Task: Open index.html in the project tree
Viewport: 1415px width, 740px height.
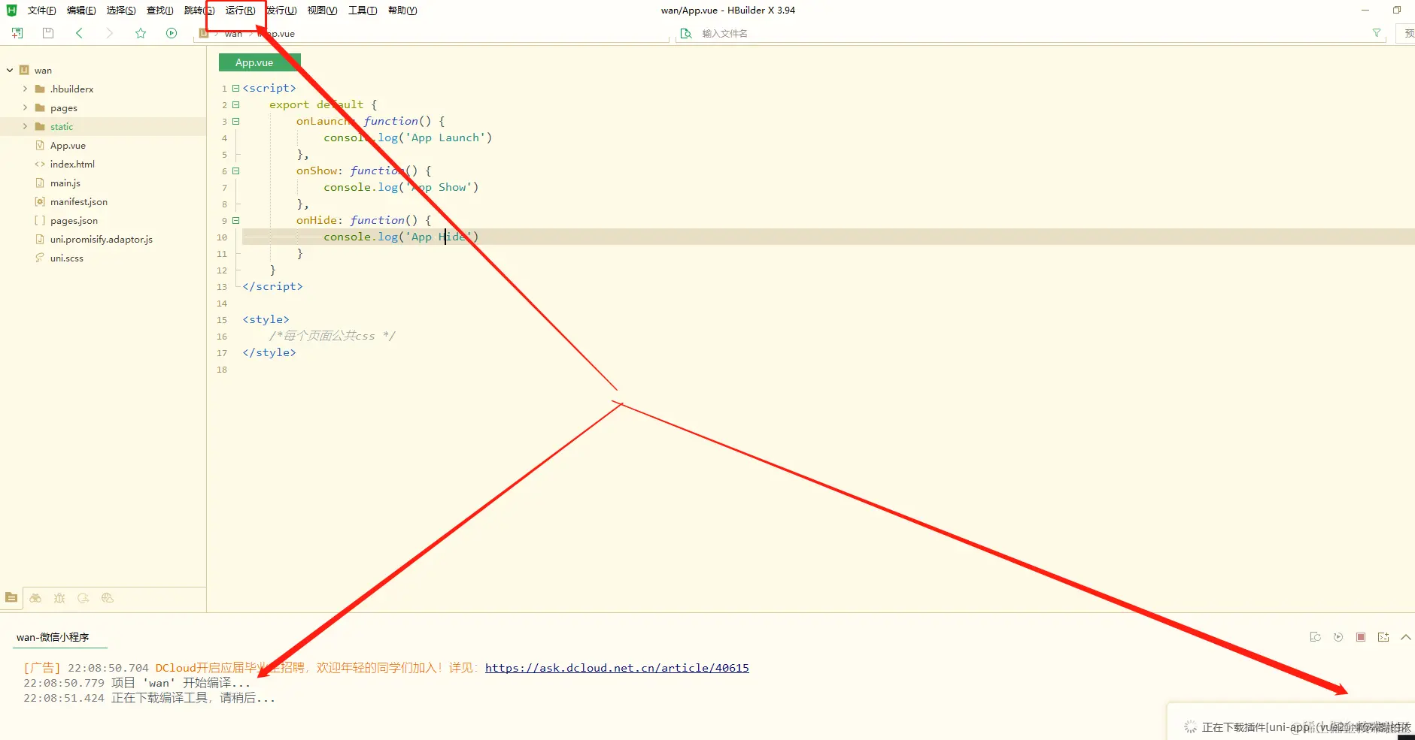Action: (72, 164)
